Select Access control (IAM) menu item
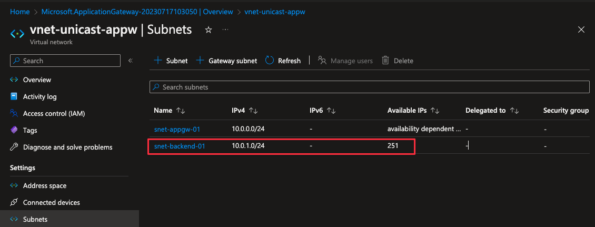The width and height of the screenshot is (595, 227). click(x=54, y=113)
